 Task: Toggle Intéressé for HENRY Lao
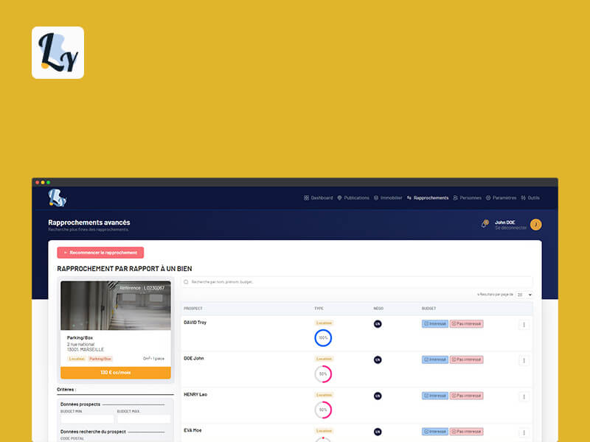tap(434, 395)
